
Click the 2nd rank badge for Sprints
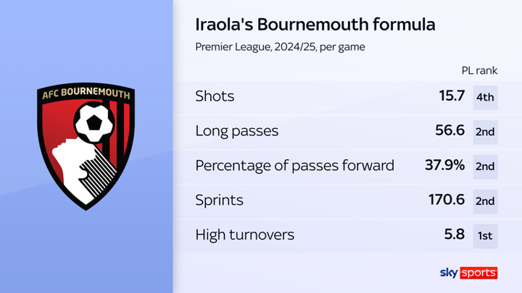(485, 200)
